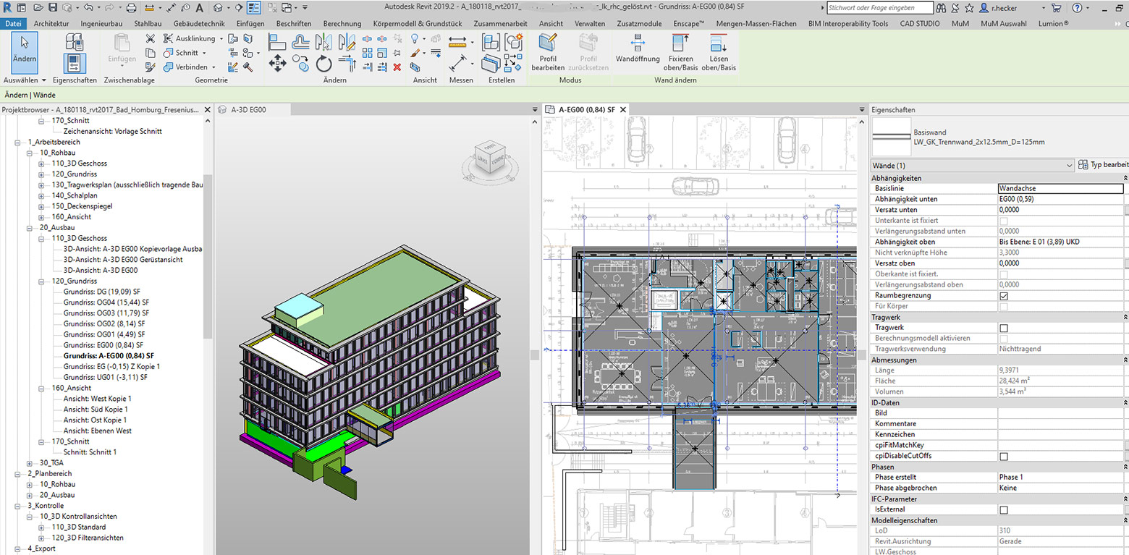Screen dimensions: 1129x555
Task: Uncheck the Raumbegrenzung checkbox
Action: (1003, 296)
